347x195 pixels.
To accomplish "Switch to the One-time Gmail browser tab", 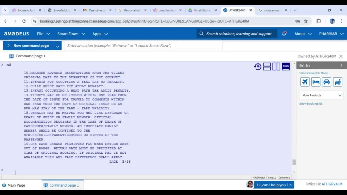I will tap(97, 10).
